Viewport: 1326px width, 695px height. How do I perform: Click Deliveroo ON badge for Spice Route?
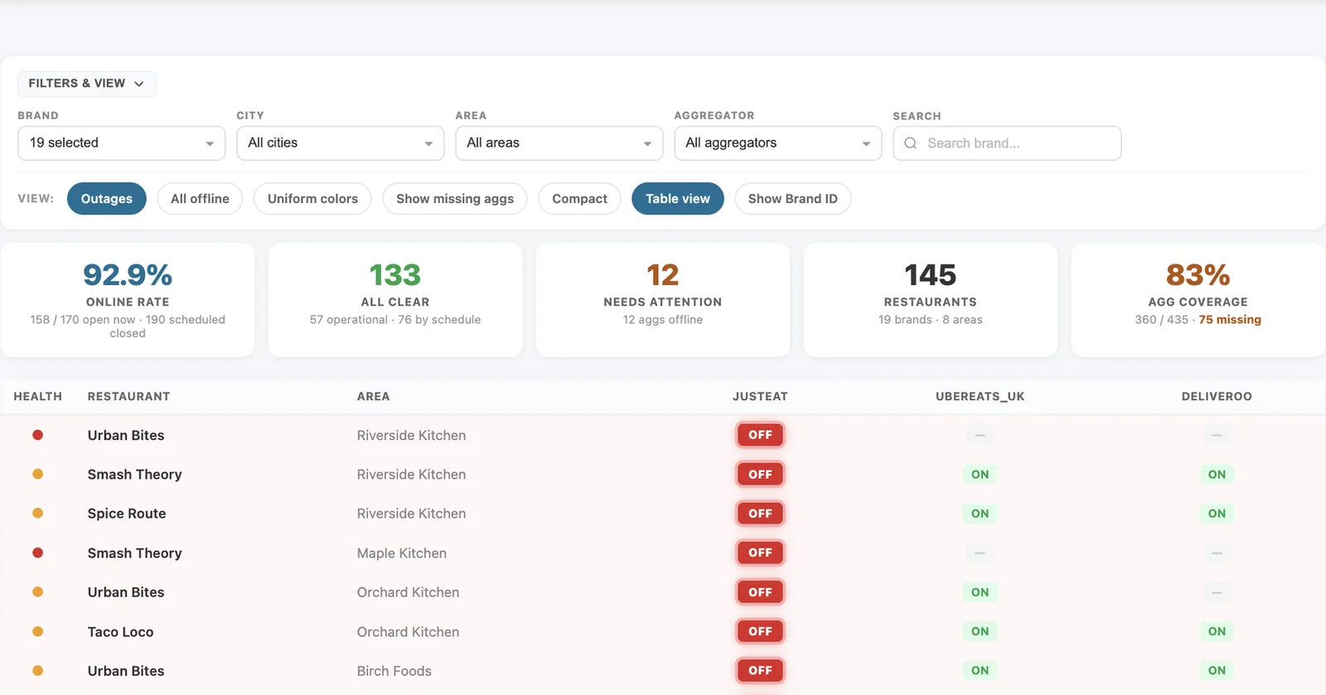pos(1217,514)
